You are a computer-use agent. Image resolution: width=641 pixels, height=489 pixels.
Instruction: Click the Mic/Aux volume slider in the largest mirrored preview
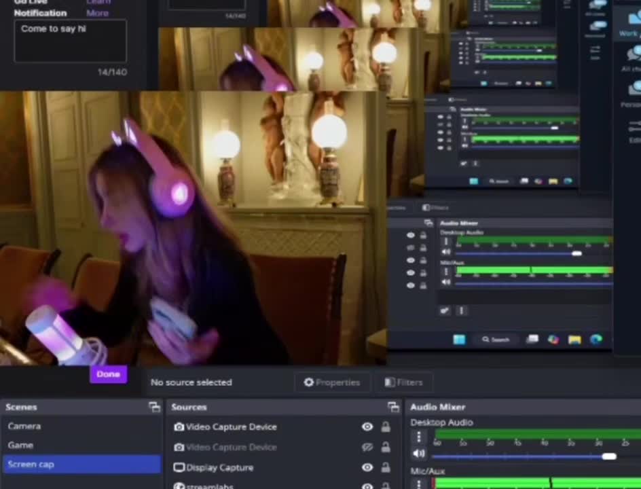pos(534,283)
